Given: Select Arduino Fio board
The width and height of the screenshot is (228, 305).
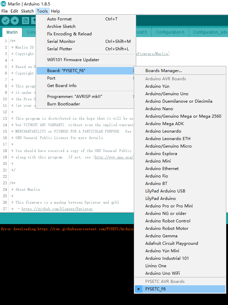Looking at the screenshot, I should click(x=180, y=176).
